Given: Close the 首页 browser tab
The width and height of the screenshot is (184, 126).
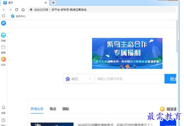Looking at the screenshot, I should click(x=46, y=3).
